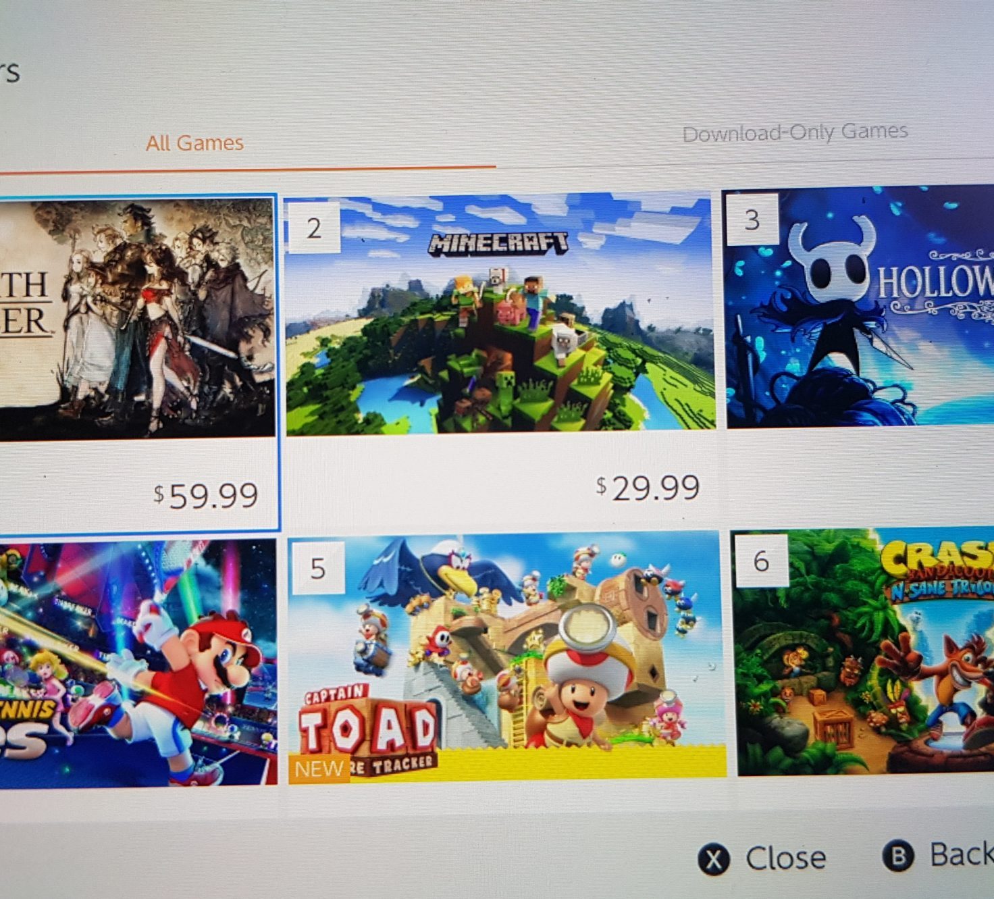Click the Close label at bottom
Screen dimensions: 994x899
click(x=785, y=858)
